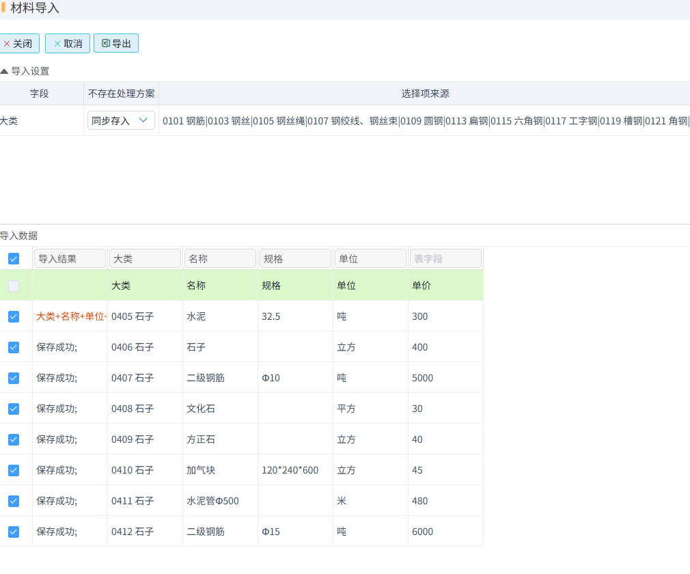Image resolution: width=690 pixels, height=574 pixels.
Task: Click the 不存在处理方案 column header
Action: click(x=122, y=94)
